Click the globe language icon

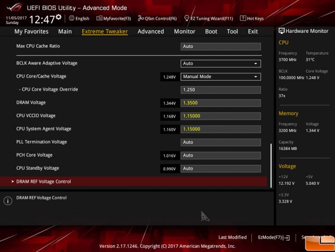(72, 18)
